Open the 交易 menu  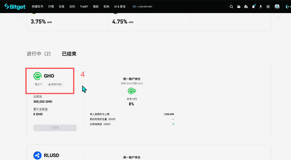(x=61, y=7)
